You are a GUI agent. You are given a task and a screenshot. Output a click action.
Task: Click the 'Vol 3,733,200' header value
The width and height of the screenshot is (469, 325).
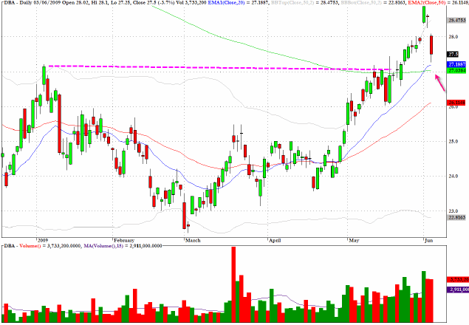pos(192,3)
